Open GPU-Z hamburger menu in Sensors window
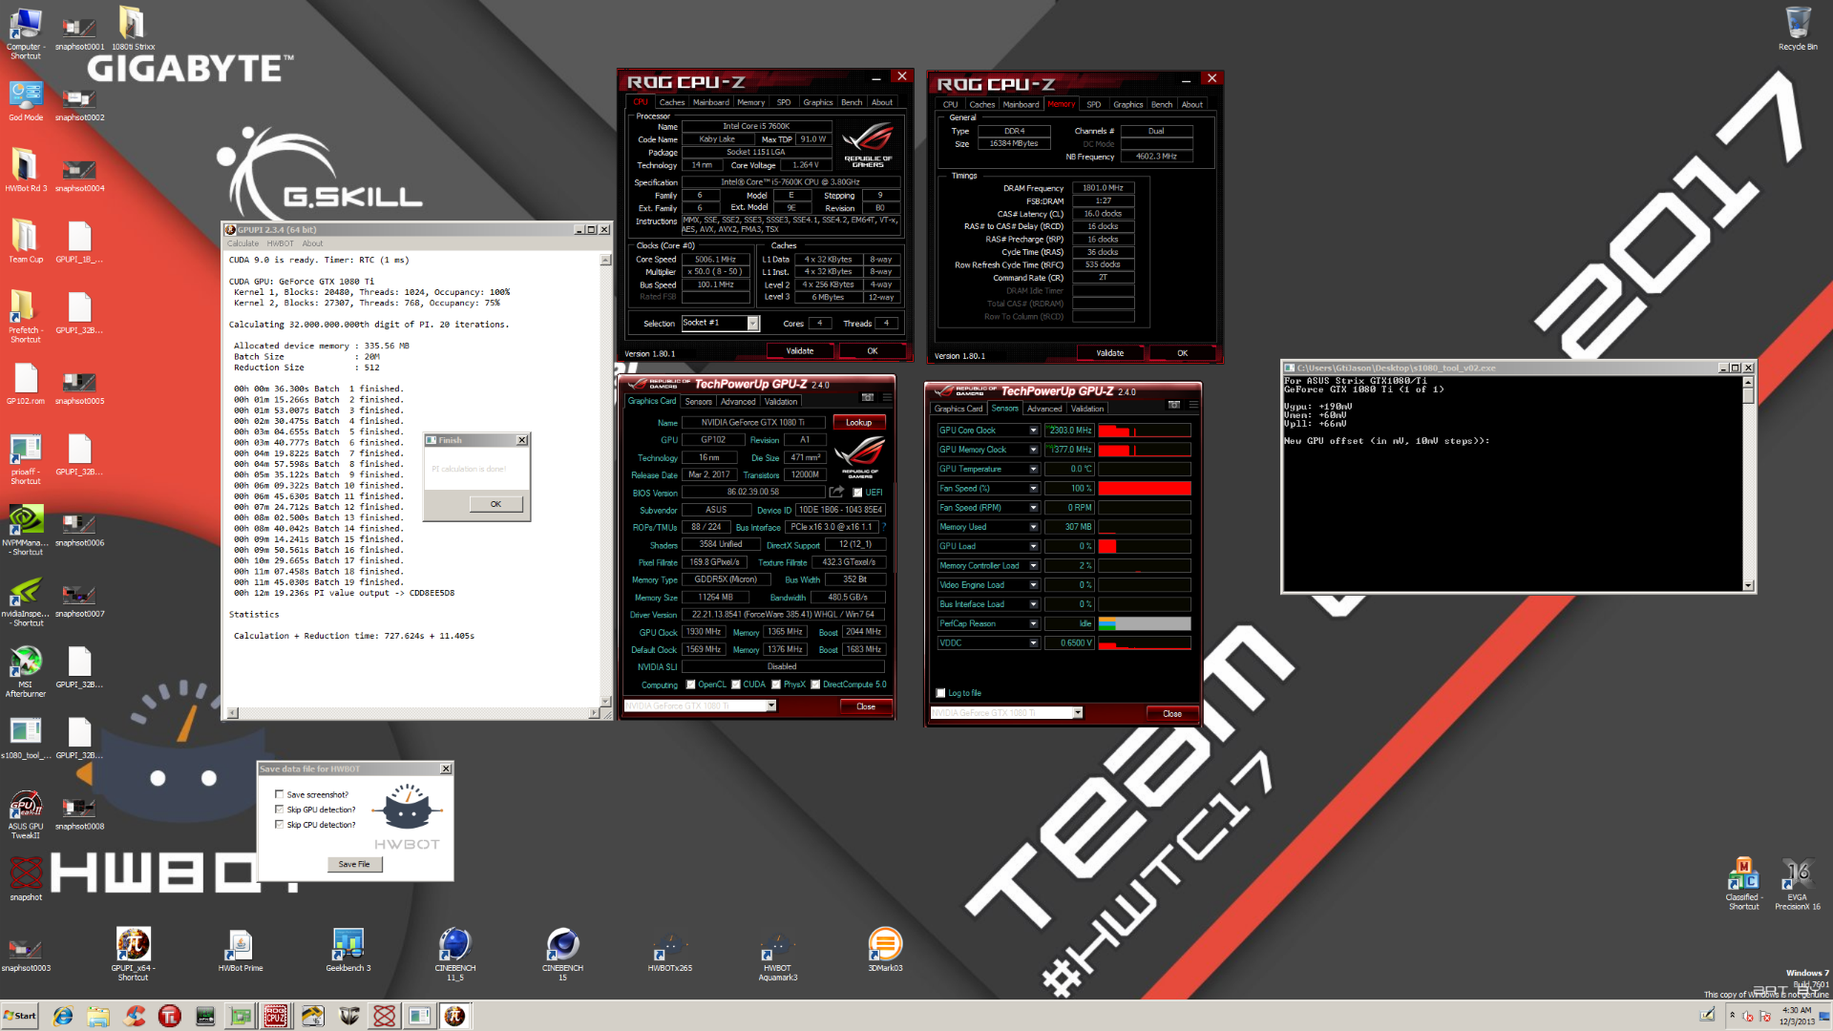 [1193, 405]
